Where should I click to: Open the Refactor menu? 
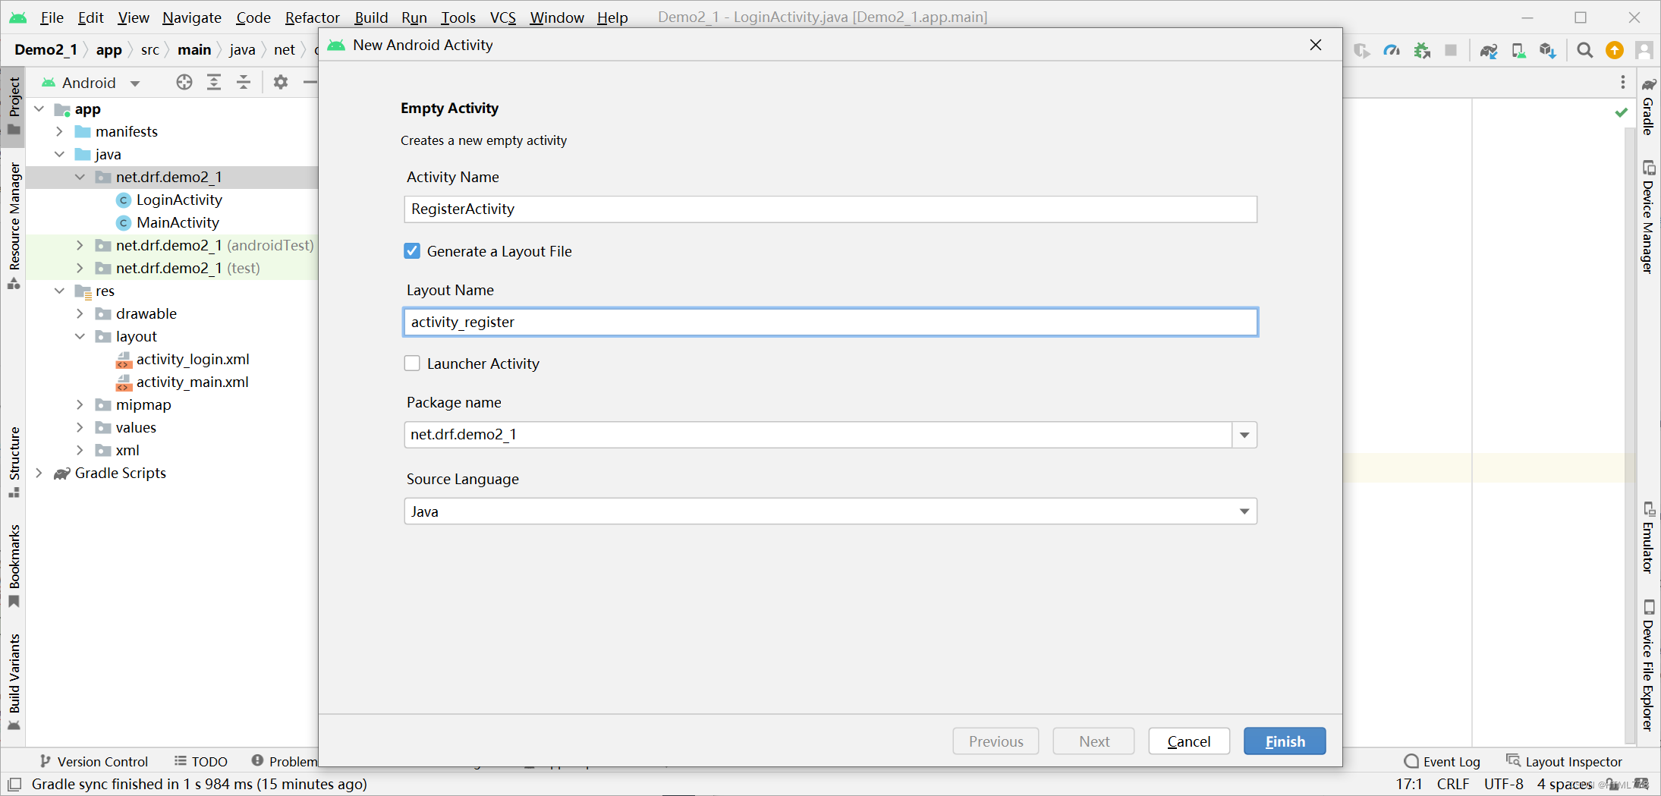(x=312, y=17)
